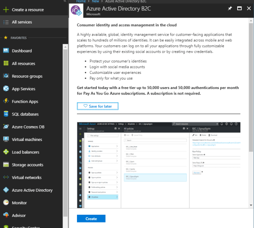Select the Load balancers icon
The width and height of the screenshot is (254, 228).
[x=6, y=152]
